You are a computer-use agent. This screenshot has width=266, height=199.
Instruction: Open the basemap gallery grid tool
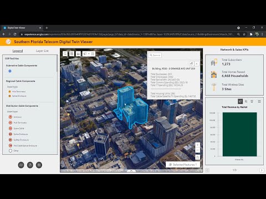pos(72,54)
